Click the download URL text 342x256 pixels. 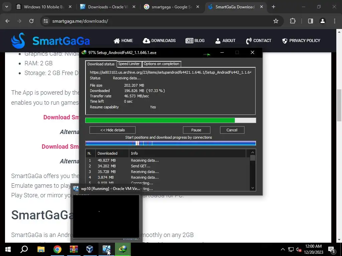pos(170,72)
